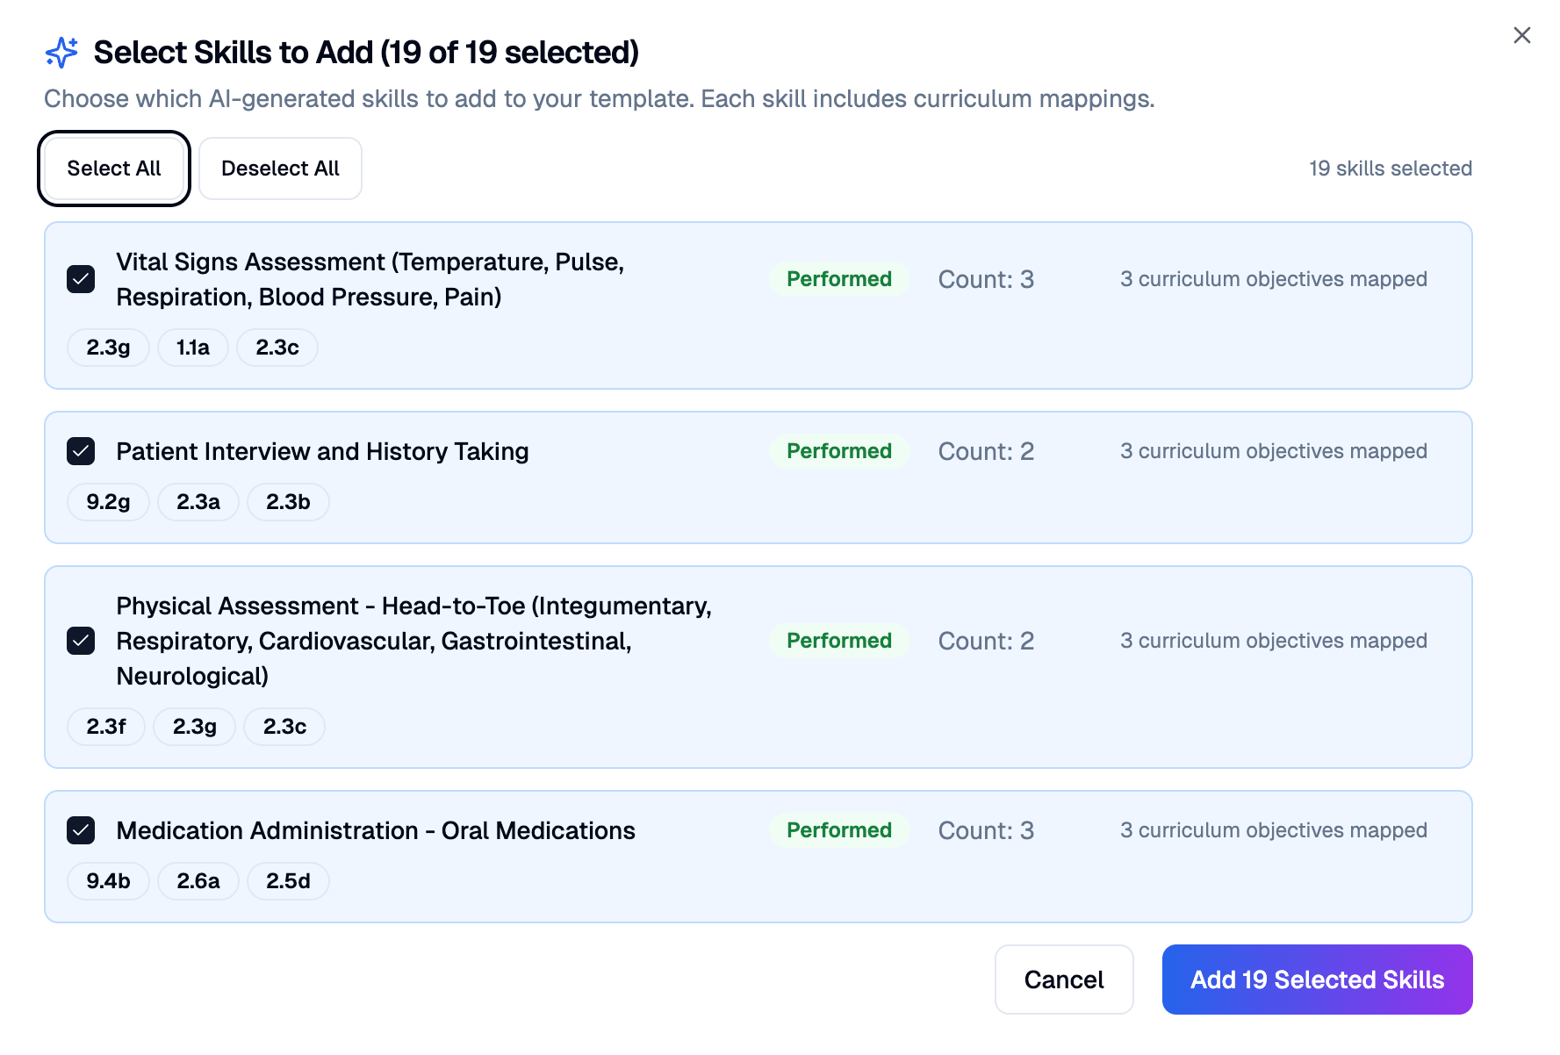Click the 2.3f curriculum tag
The width and height of the screenshot is (1560, 1055).
pyautogui.click(x=106, y=727)
